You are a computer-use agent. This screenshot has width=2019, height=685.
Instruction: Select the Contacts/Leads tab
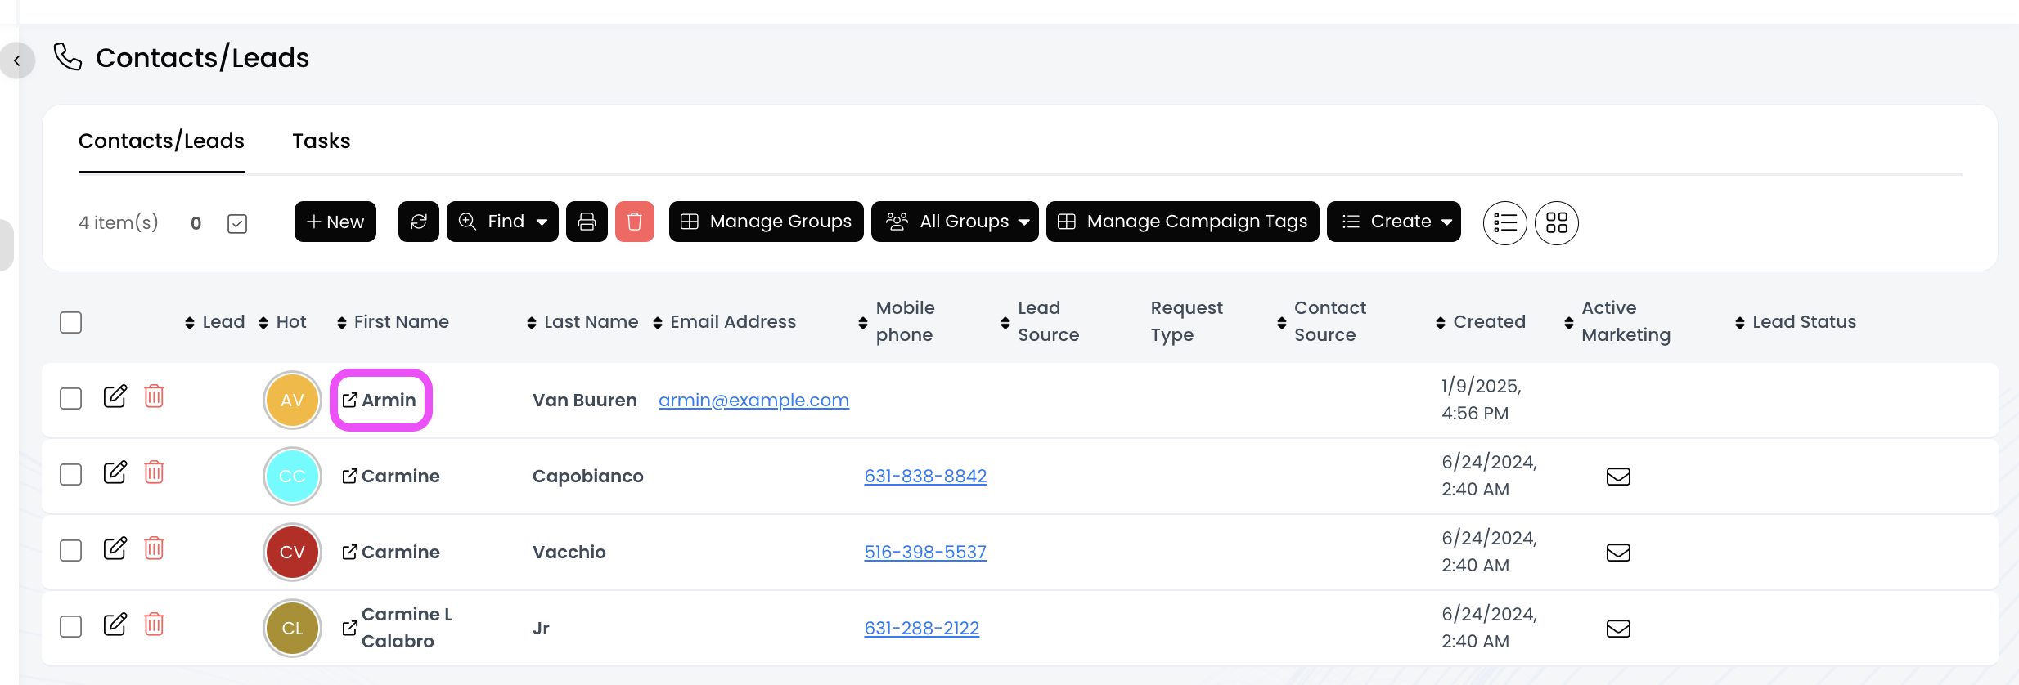click(161, 141)
